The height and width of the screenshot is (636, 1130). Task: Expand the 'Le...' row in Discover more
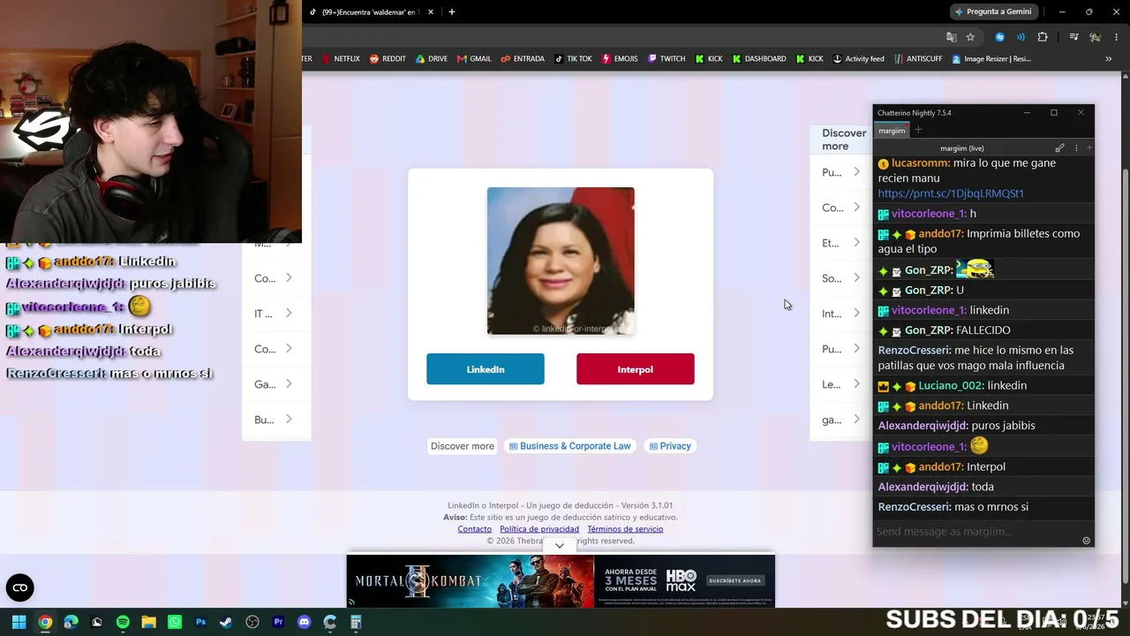pyautogui.click(x=840, y=384)
